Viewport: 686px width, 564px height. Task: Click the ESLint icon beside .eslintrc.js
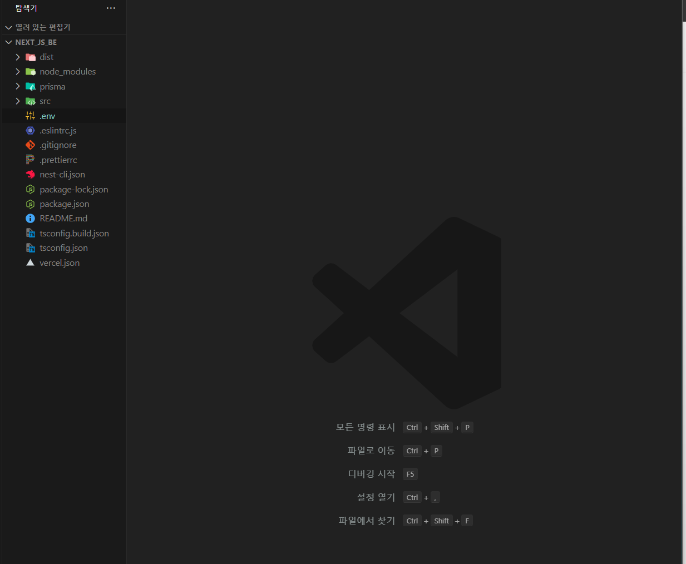31,130
